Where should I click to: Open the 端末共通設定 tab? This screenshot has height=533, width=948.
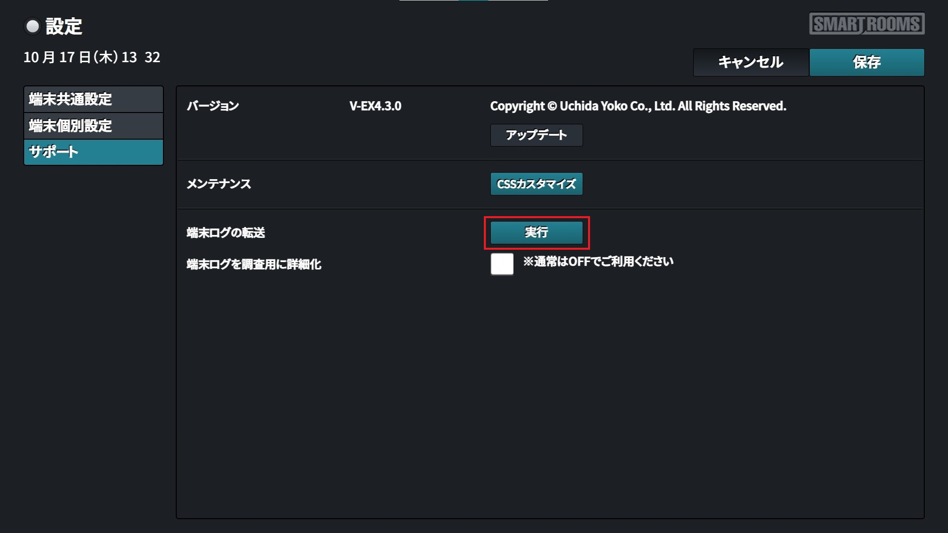[93, 99]
